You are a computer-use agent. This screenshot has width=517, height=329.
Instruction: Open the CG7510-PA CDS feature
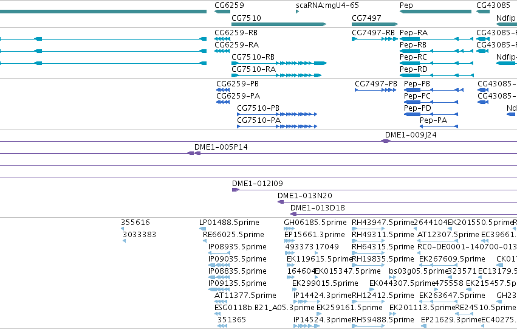[x=277, y=126]
